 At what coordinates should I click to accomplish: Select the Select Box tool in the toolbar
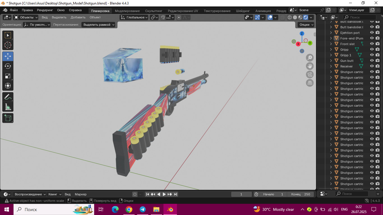(x=8, y=35)
